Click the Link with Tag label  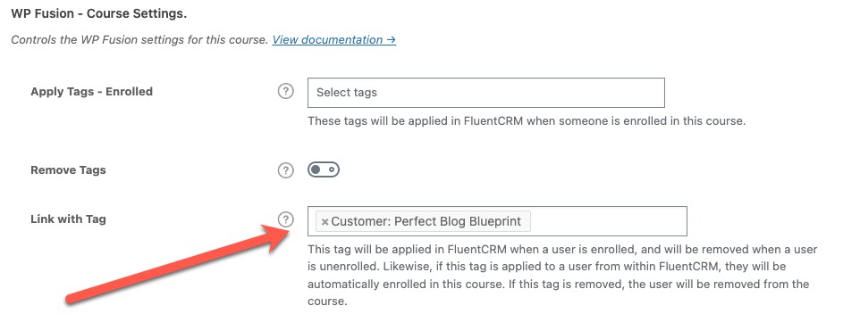68,219
